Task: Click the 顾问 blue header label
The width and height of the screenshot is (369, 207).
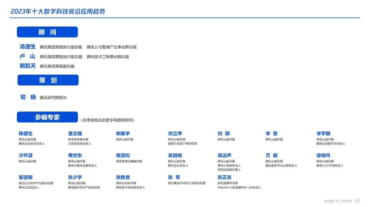Action: point(47,32)
